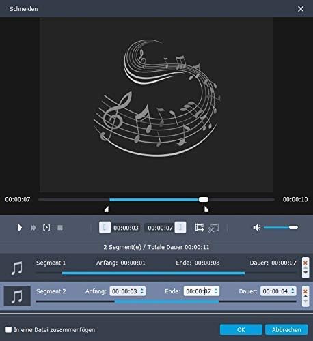Set the start point with left bracket button
This screenshot has height=341, width=313.
click(x=105, y=227)
